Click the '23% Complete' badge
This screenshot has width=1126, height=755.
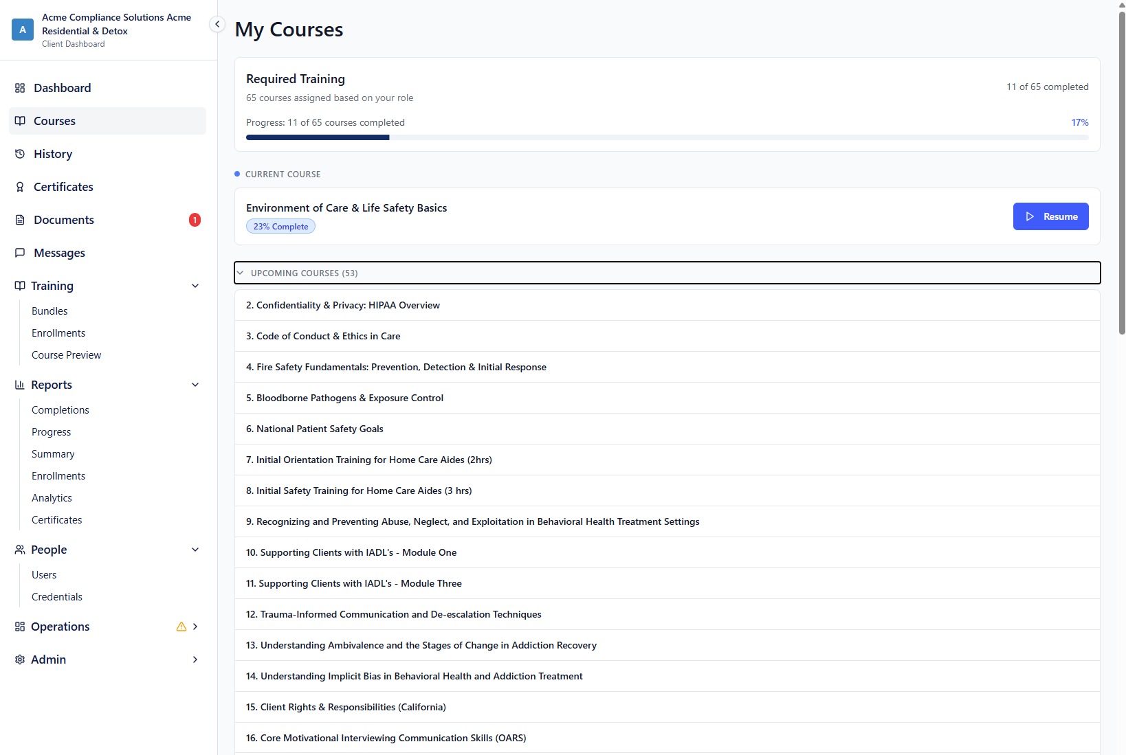280,226
